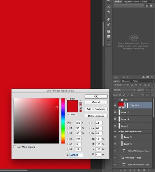The width and height of the screenshot is (155, 172).
Task: Switch to the Channels tab
Action: click(126, 81)
